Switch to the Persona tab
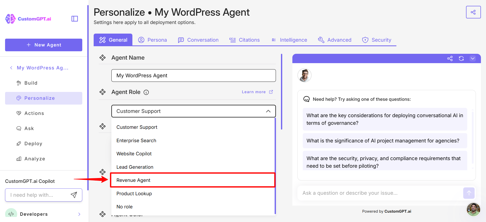486x222 pixels. click(152, 40)
